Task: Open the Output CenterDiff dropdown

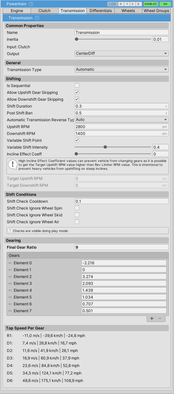Action: click(122, 53)
